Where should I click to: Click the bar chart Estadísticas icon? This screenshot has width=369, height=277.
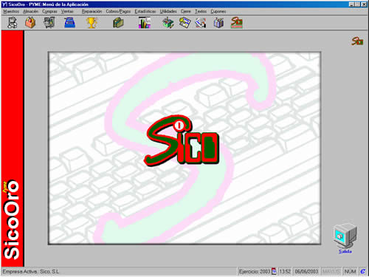click(145, 23)
